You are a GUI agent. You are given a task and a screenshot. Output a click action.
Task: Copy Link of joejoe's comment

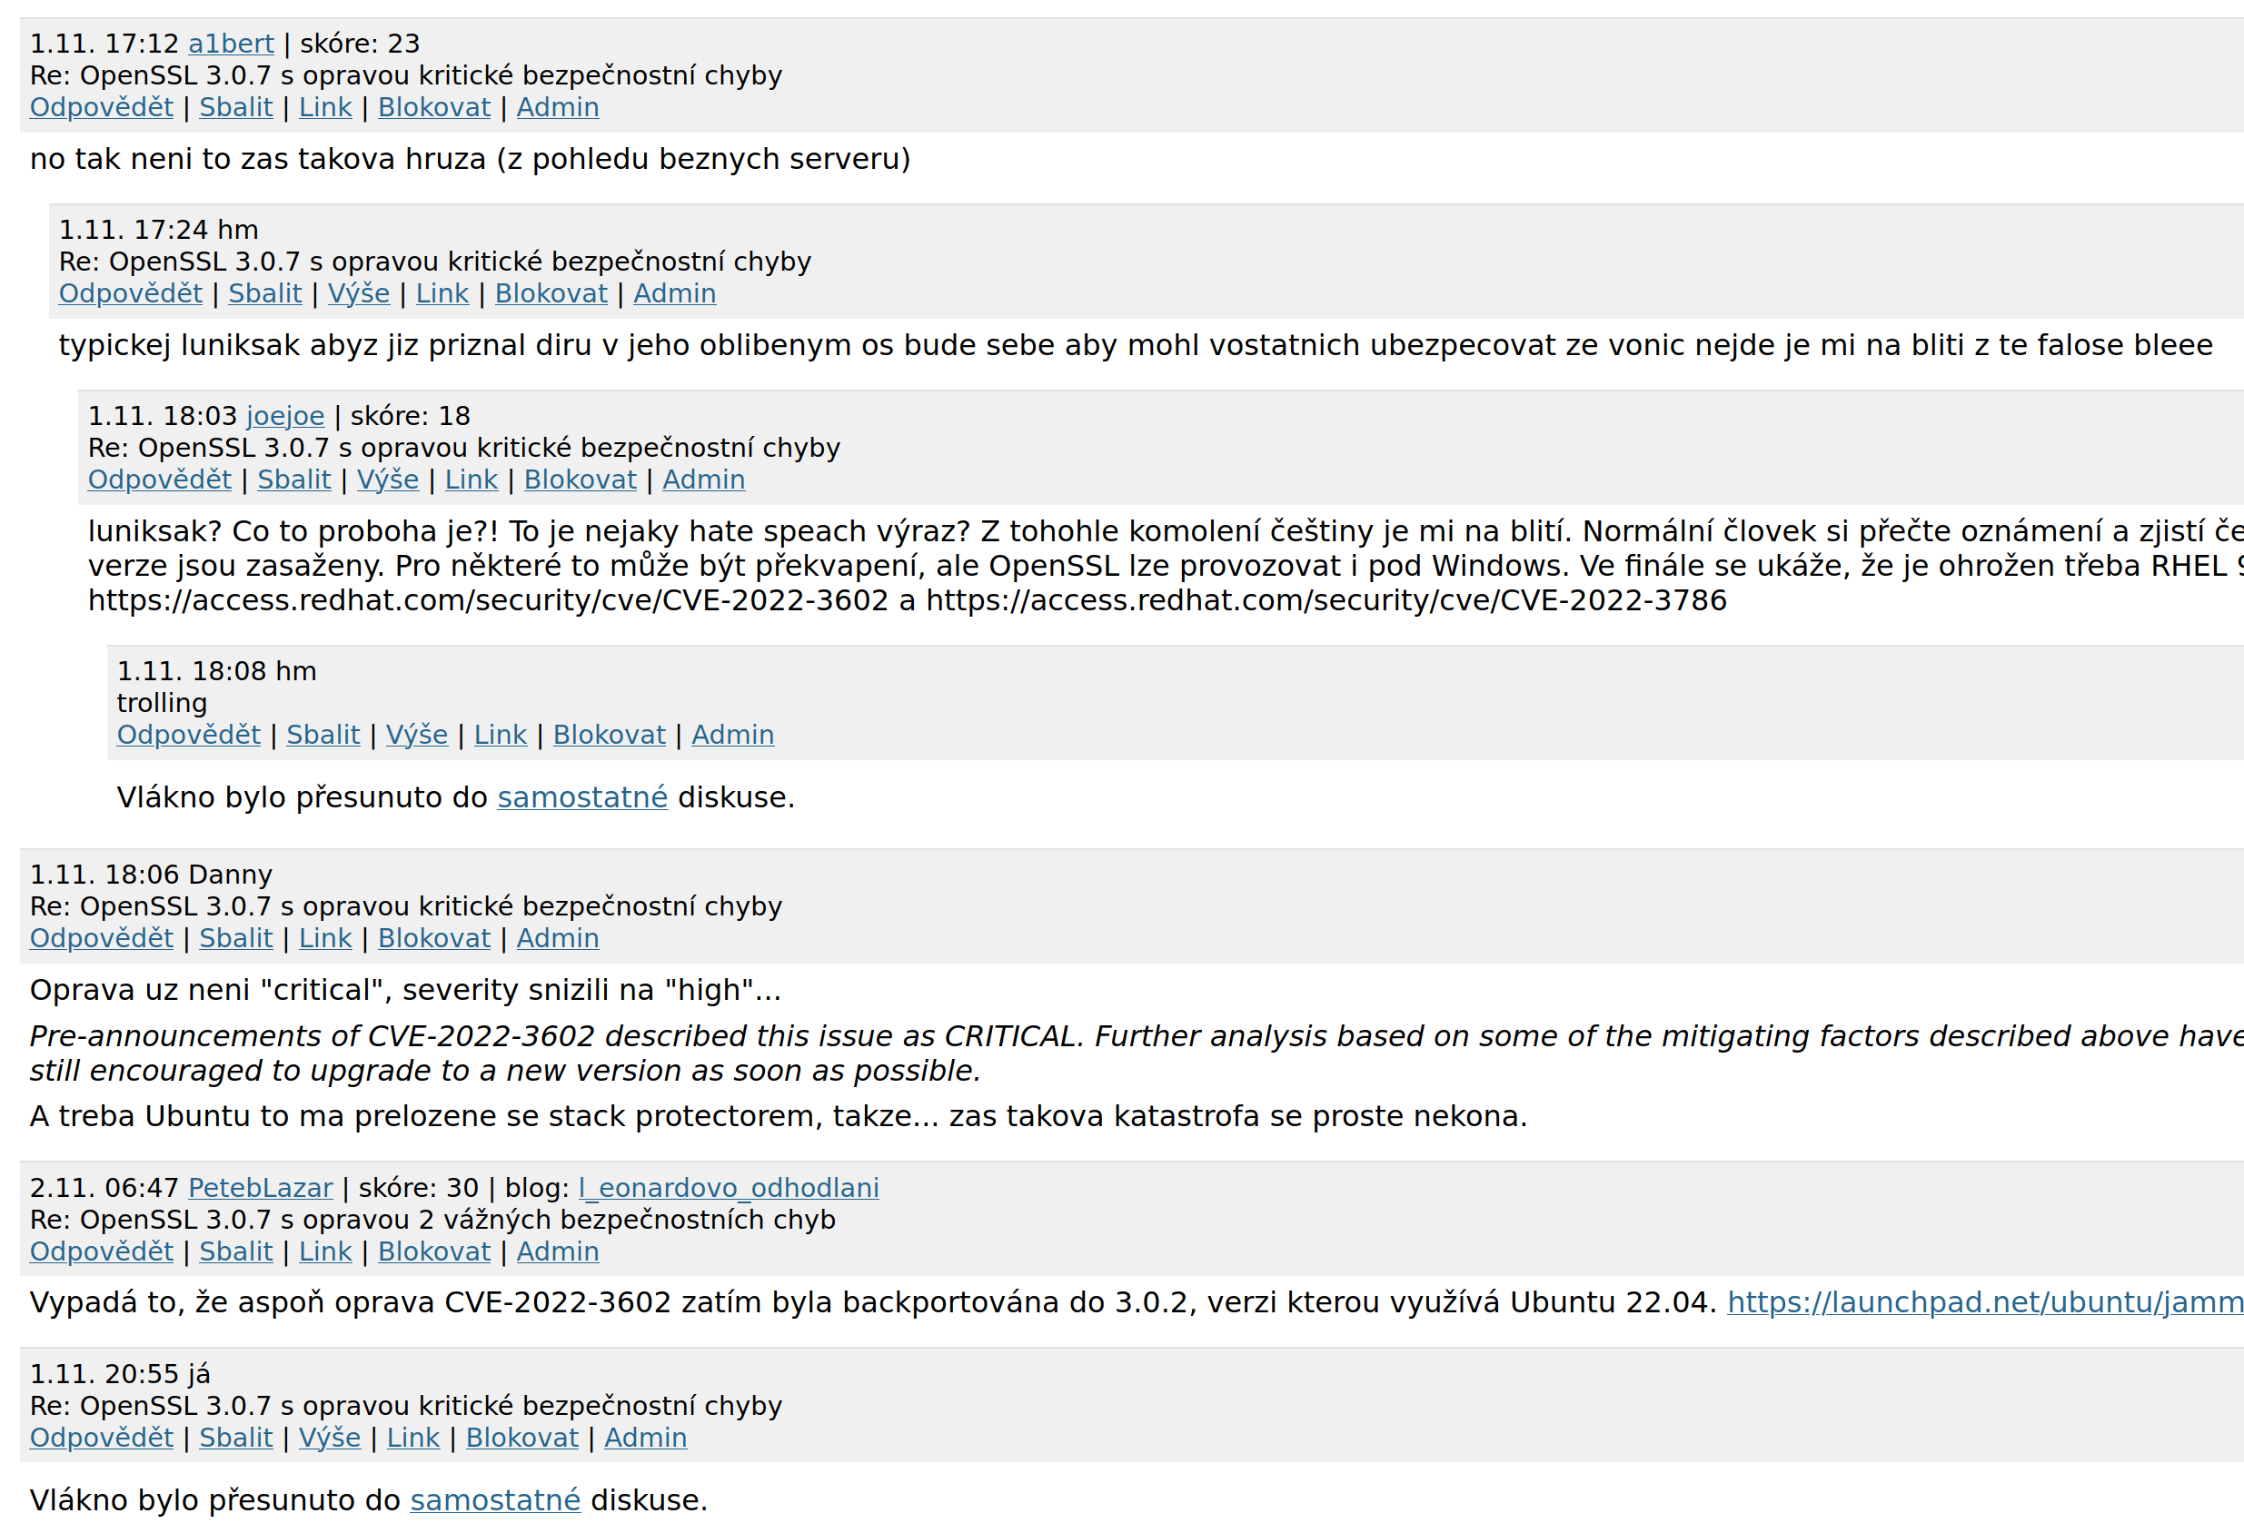pos(472,480)
